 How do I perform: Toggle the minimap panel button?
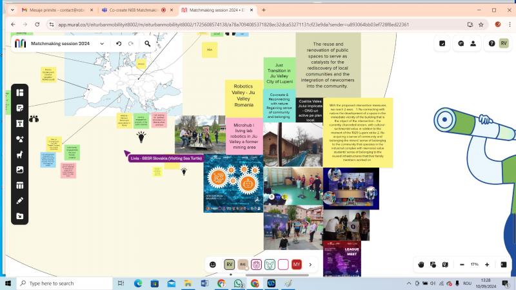[x=504, y=264]
